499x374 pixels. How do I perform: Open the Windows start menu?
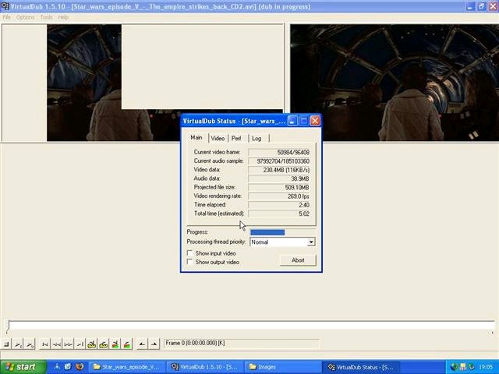tap(23, 367)
